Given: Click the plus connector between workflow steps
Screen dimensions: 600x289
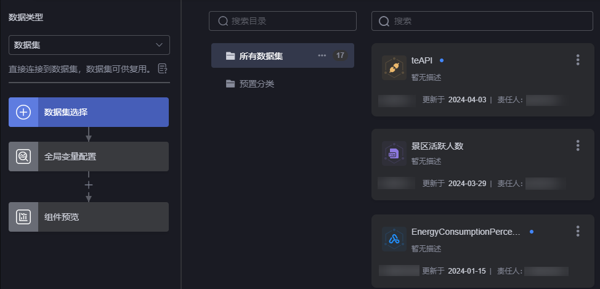Looking at the screenshot, I should pyautogui.click(x=89, y=185).
